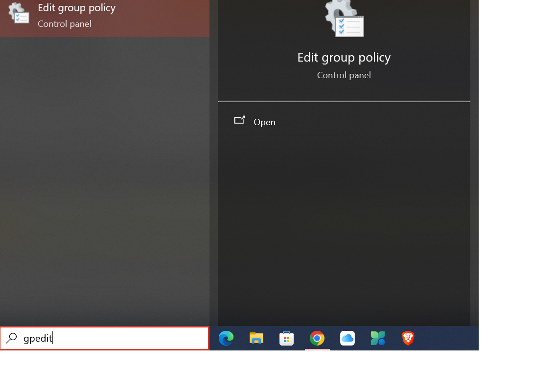Image resolution: width=557 pixels, height=370 pixels.
Task: Open File Explorer from the taskbar
Action: 256,338
